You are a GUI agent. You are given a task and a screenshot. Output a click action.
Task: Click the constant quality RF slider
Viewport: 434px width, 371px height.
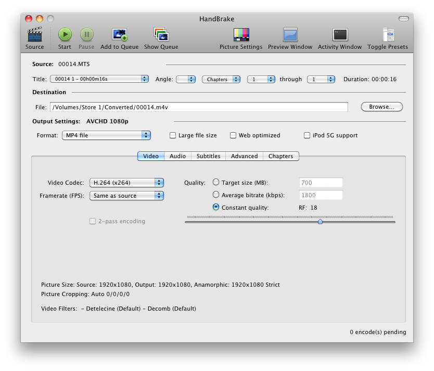(x=320, y=222)
